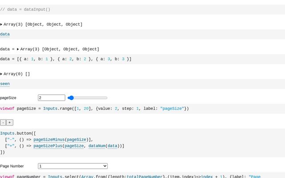The width and height of the screenshot is (285, 178).
Task: Expand the 'data = Array(3)' inspector triangle
Action: click(x=18, y=49)
